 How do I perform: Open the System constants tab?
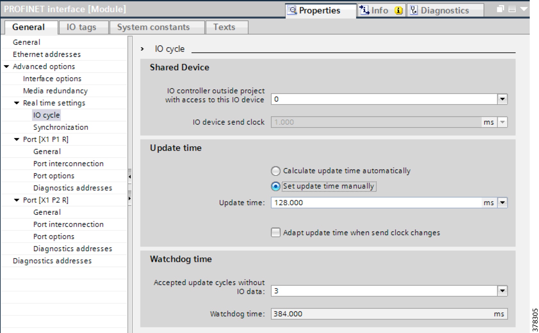point(157,27)
